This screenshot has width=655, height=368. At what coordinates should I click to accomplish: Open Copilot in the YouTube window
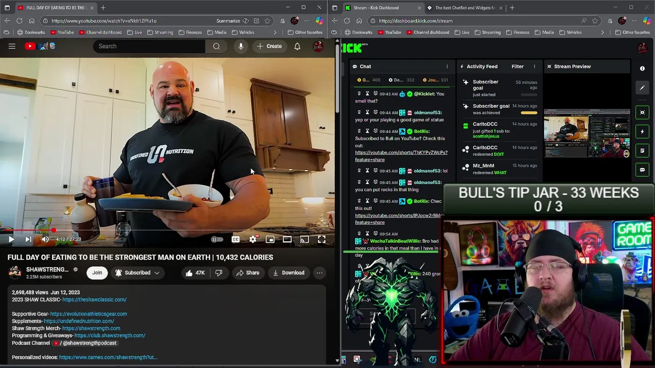pos(319,21)
